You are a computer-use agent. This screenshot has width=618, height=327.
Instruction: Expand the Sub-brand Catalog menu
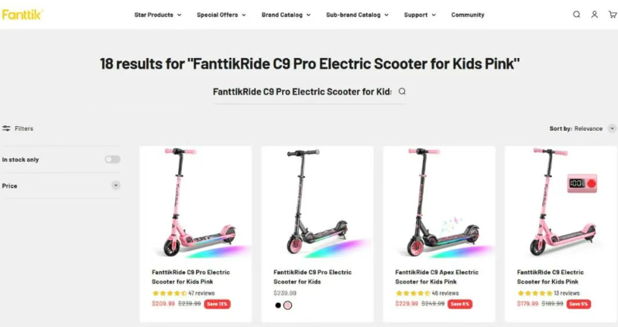click(x=358, y=15)
